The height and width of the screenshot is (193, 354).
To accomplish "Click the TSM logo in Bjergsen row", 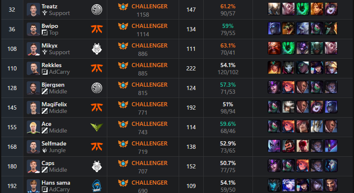I will pos(96,88).
